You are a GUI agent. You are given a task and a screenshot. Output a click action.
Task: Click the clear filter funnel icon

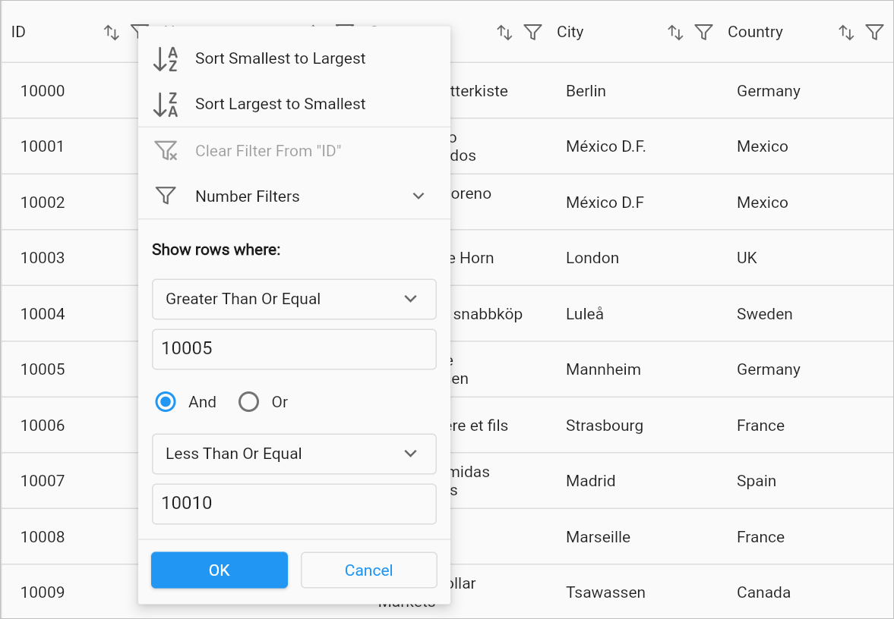point(166,151)
